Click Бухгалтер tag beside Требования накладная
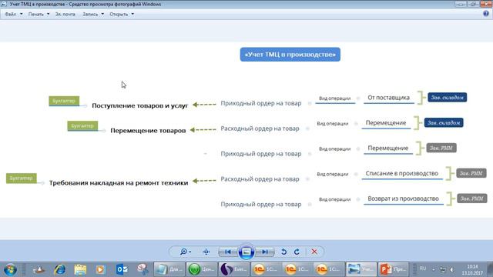This screenshot has width=493, height=277. (x=21, y=178)
